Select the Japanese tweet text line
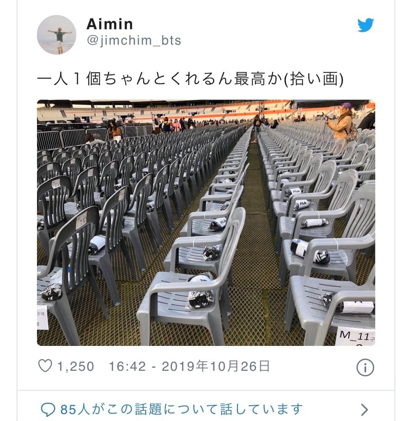412x421 pixels. (190, 79)
